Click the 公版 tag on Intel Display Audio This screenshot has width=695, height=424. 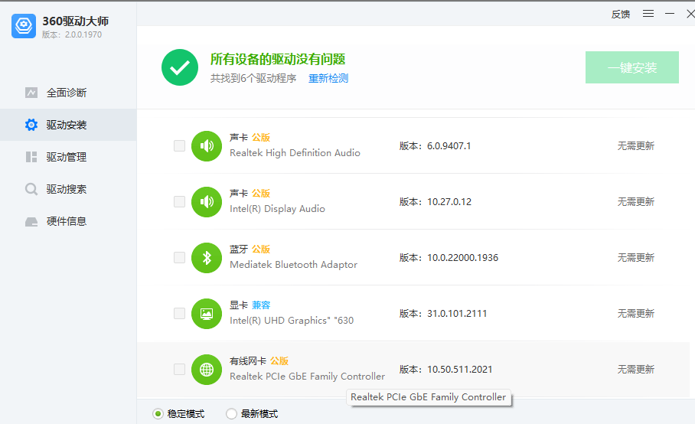point(261,193)
